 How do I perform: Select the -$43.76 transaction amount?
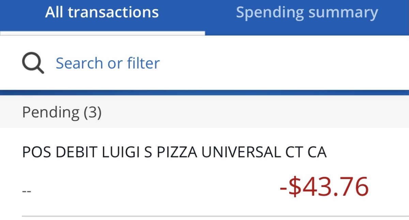324,187
